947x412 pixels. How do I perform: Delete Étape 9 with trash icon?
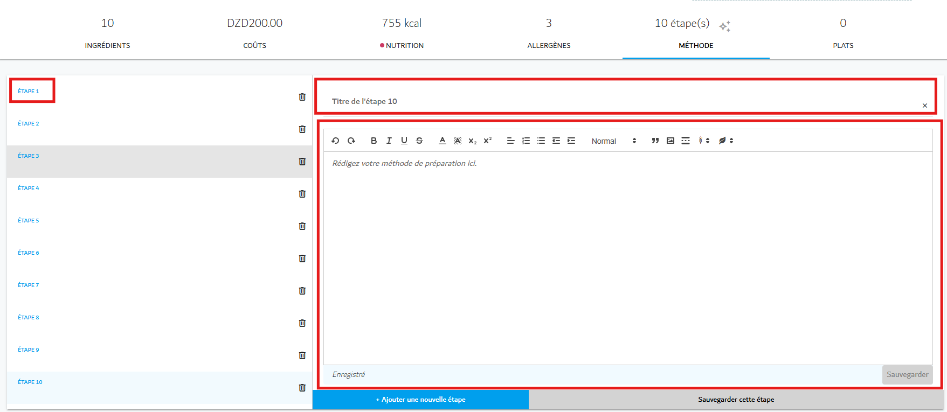coord(302,355)
